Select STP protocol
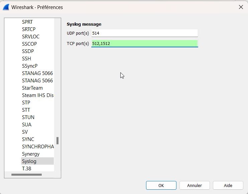The height and width of the screenshot is (194, 248). 26,103
